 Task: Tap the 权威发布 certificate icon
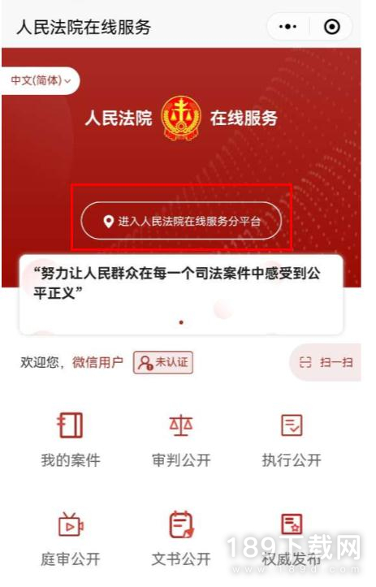click(292, 524)
